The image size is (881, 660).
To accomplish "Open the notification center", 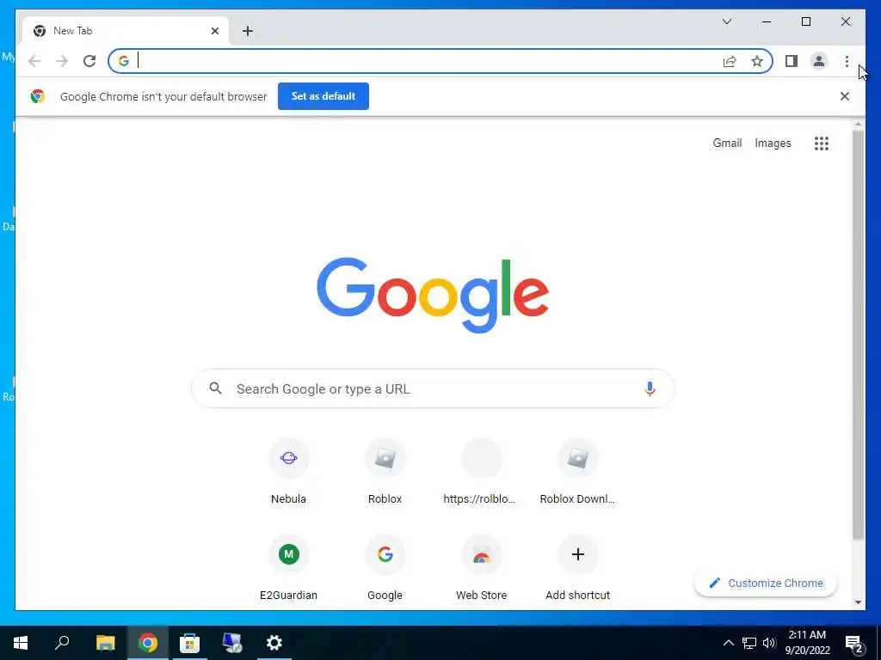I will 854,643.
